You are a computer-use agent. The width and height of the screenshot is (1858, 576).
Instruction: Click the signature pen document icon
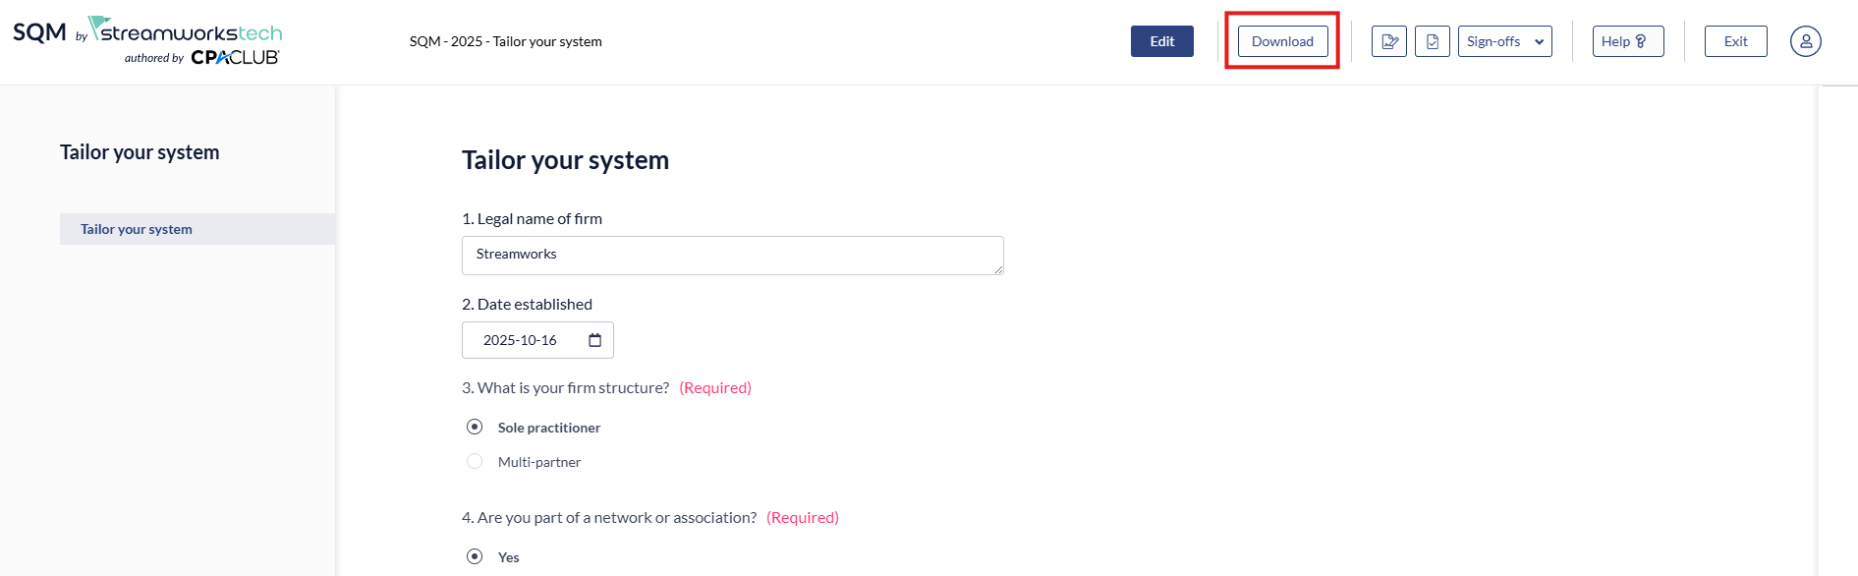pos(1388,41)
